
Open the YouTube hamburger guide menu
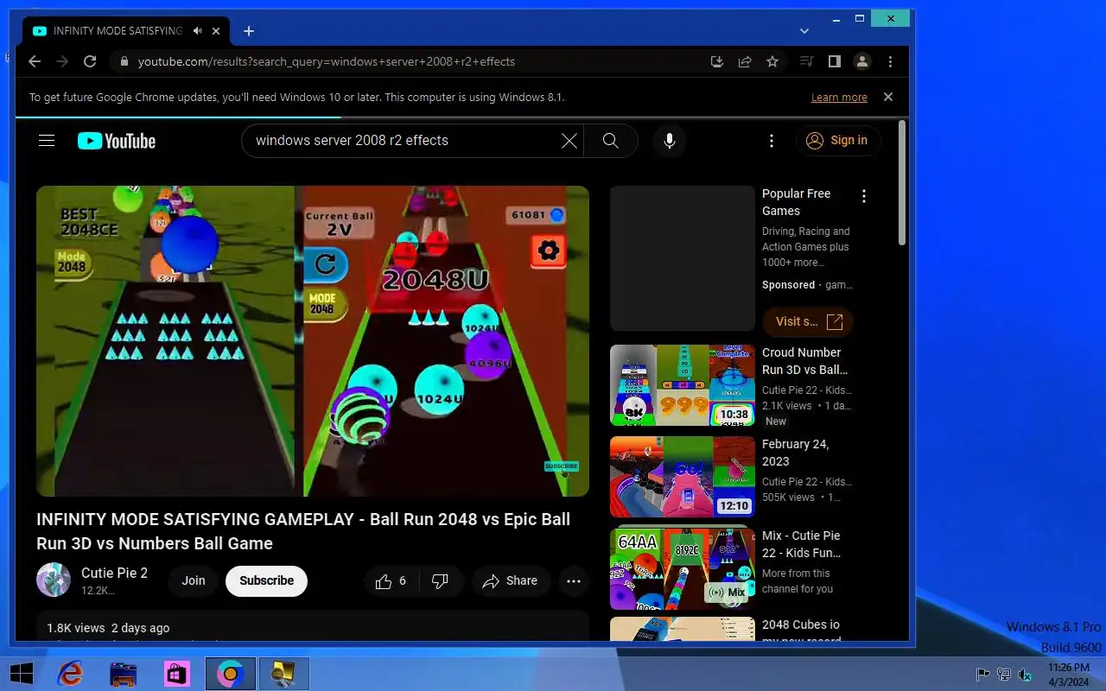[47, 141]
